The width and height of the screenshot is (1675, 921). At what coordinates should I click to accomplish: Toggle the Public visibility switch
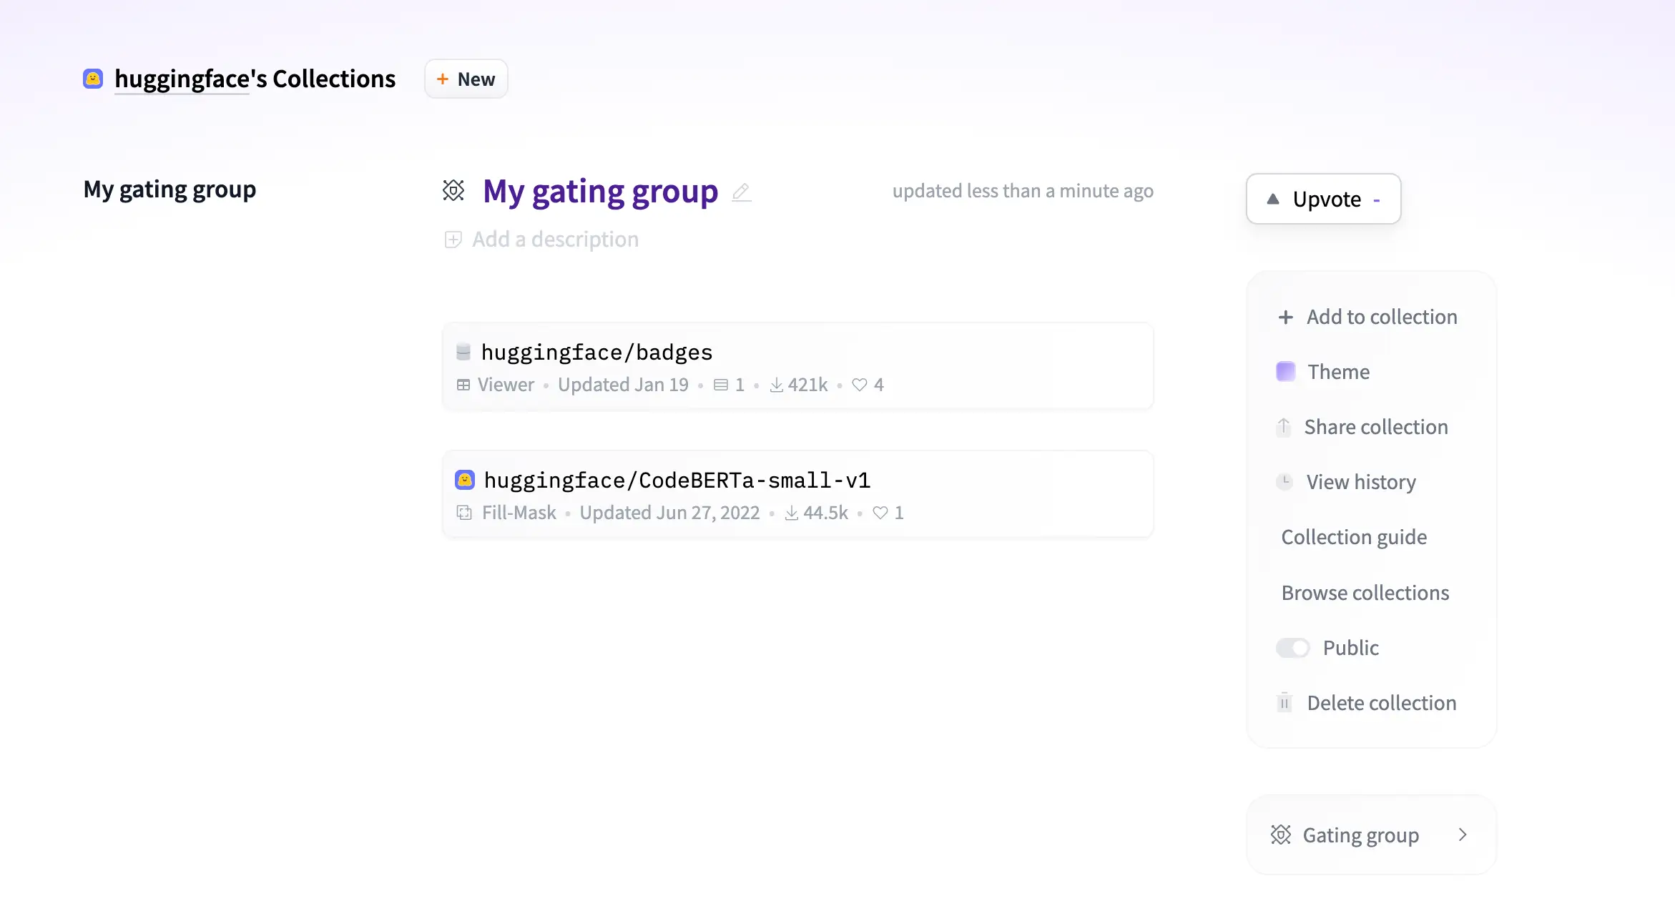[x=1292, y=648]
